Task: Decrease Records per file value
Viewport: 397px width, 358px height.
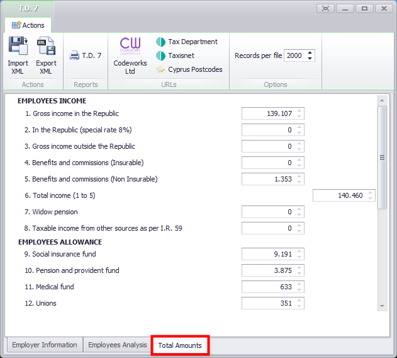Action: [310, 59]
